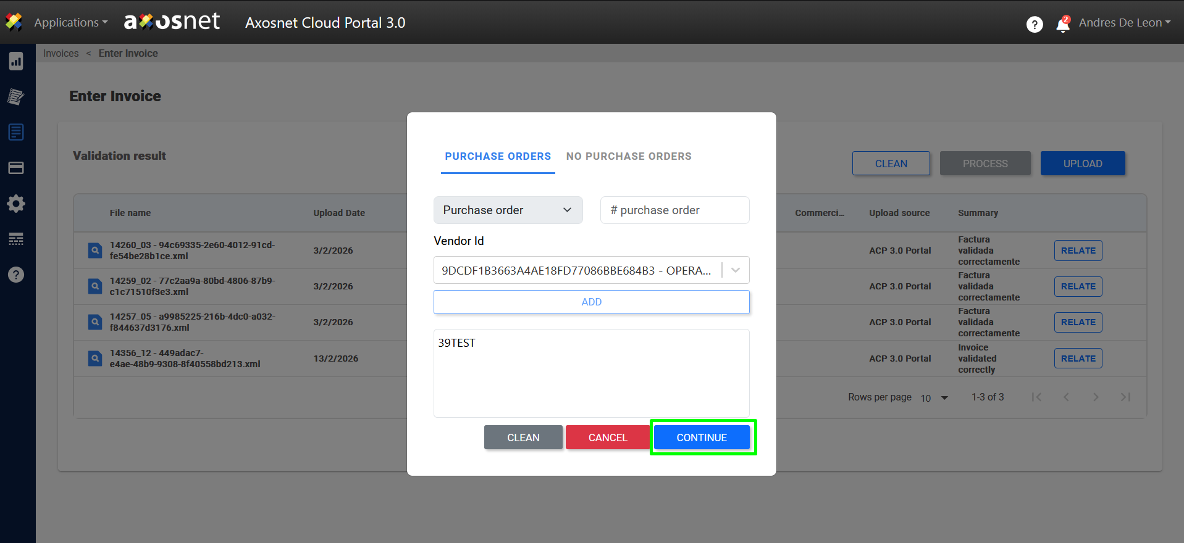1184x543 pixels.
Task: Click the payment card sidebar icon
Action: click(16, 168)
